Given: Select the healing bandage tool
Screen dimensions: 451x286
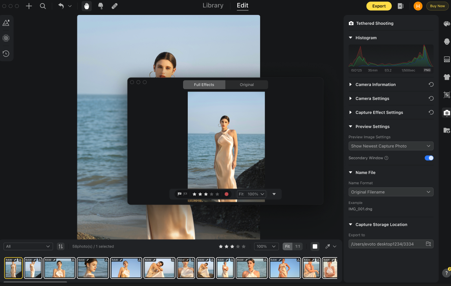Looking at the screenshot, I should 114,6.
